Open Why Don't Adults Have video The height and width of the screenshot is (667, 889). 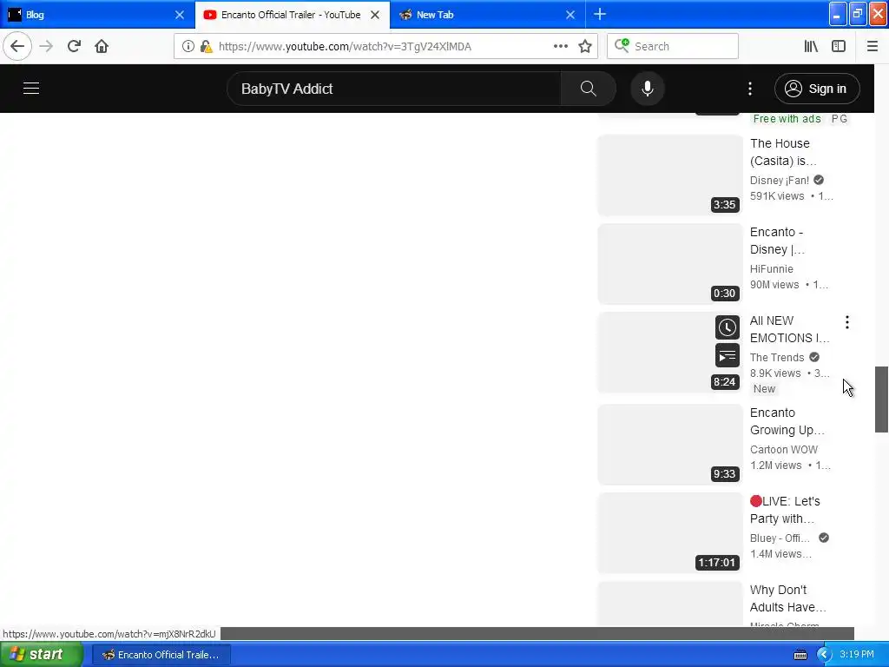[x=788, y=598]
